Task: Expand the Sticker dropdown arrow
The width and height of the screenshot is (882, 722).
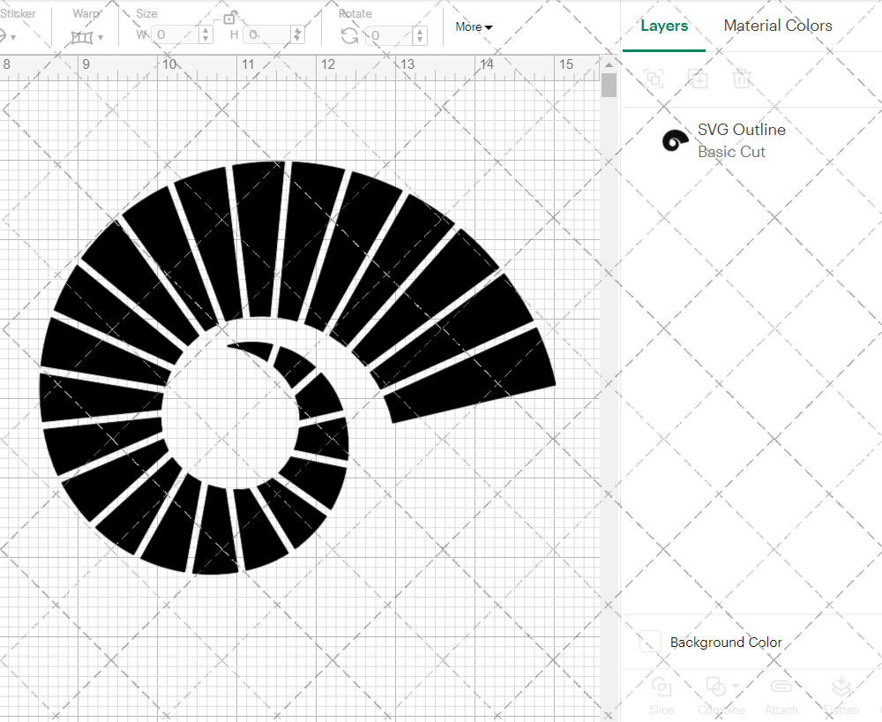Action: click(x=13, y=38)
